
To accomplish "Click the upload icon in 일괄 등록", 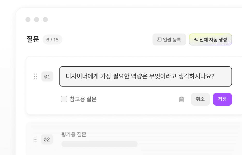I will 159,40.
